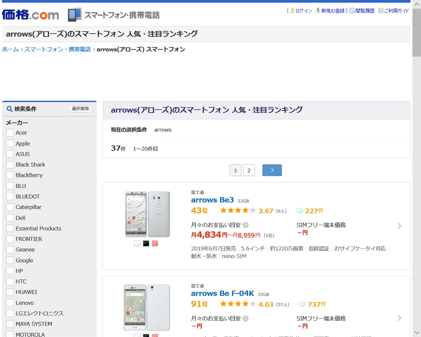This screenshot has height=337, width=421.
Task: Go to results page 2
Action: (x=249, y=170)
